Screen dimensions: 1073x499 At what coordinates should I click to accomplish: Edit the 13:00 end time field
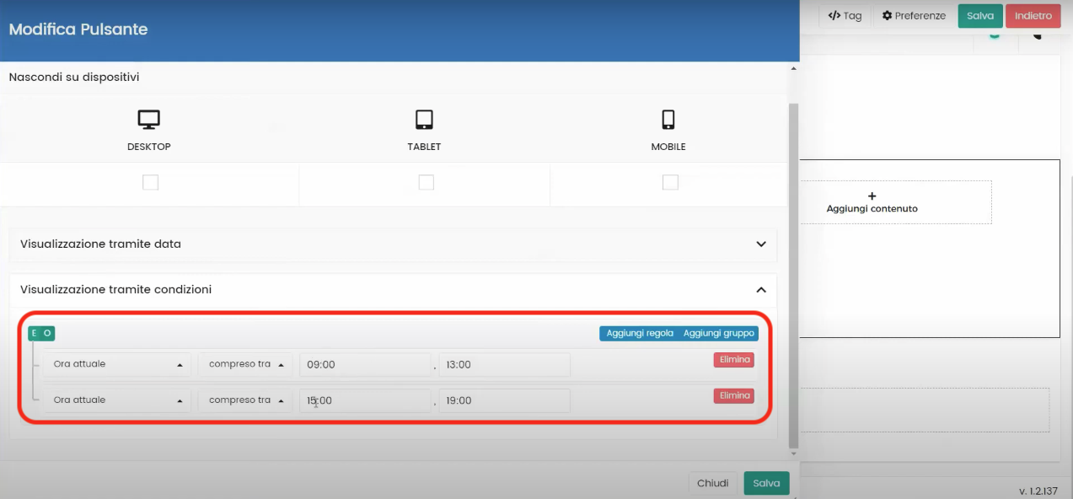[x=504, y=365]
